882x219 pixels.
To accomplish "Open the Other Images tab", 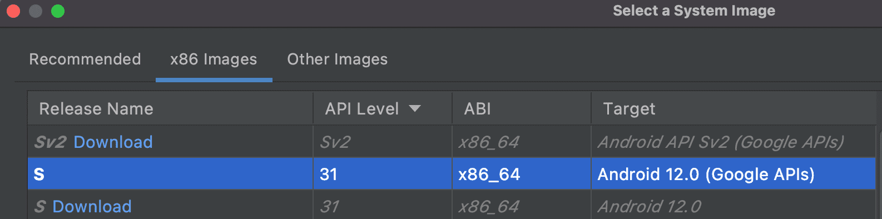I will pyautogui.click(x=337, y=59).
